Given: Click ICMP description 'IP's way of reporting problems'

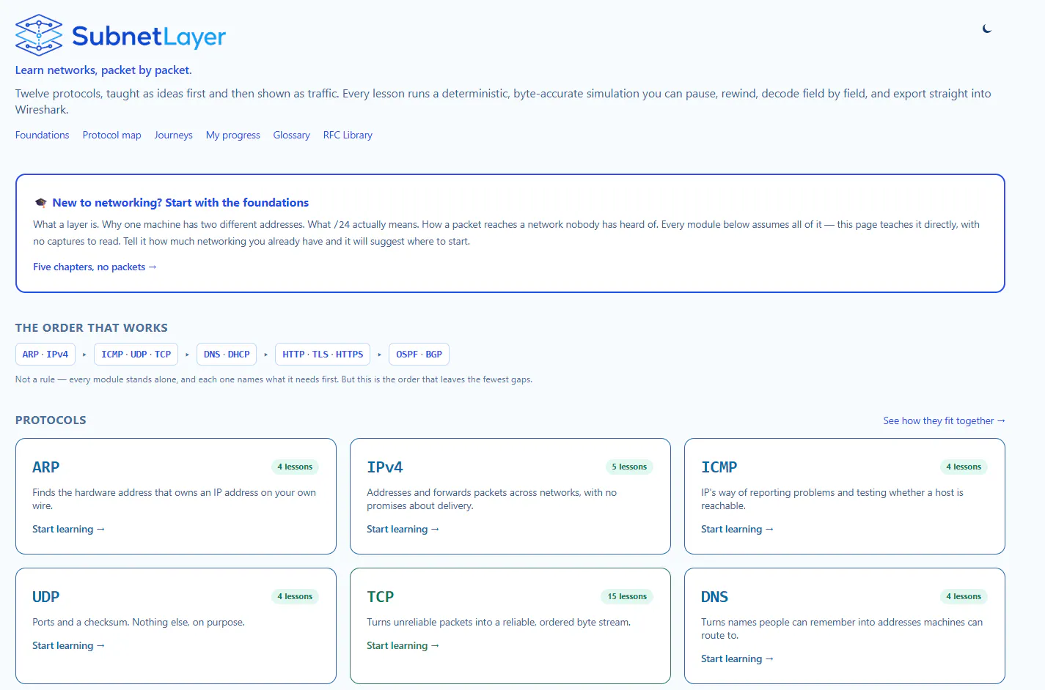Looking at the screenshot, I should tap(832, 499).
